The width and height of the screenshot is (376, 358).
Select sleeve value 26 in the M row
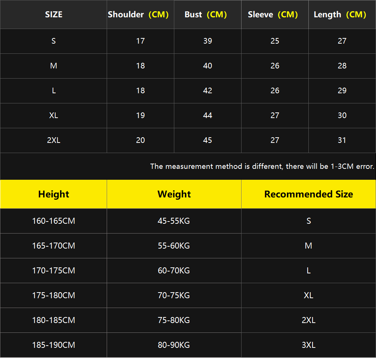click(x=275, y=66)
